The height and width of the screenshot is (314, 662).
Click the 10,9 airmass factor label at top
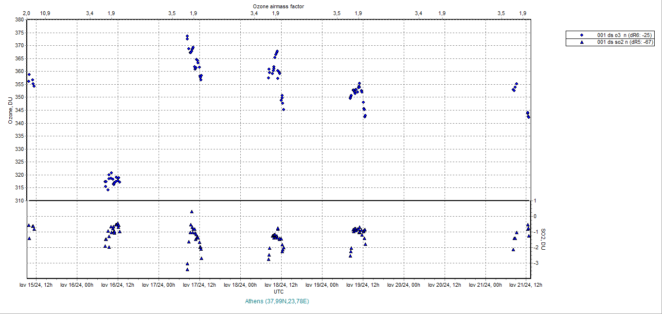tap(44, 13)
